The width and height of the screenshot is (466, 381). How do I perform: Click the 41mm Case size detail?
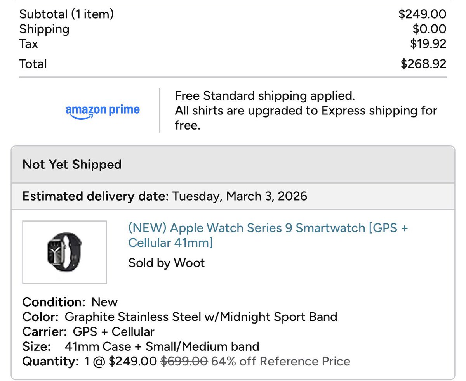coord(162,346)
